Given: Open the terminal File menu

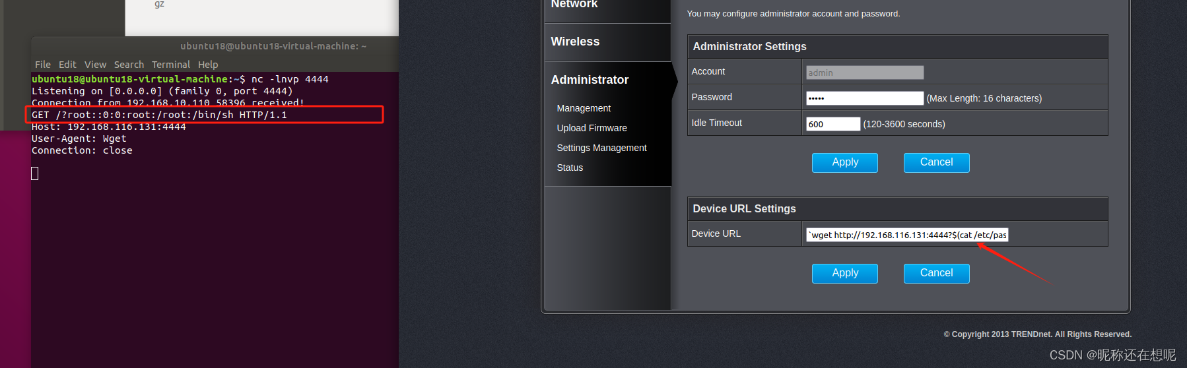Looking at the screenshot, I should pos(43,65).
